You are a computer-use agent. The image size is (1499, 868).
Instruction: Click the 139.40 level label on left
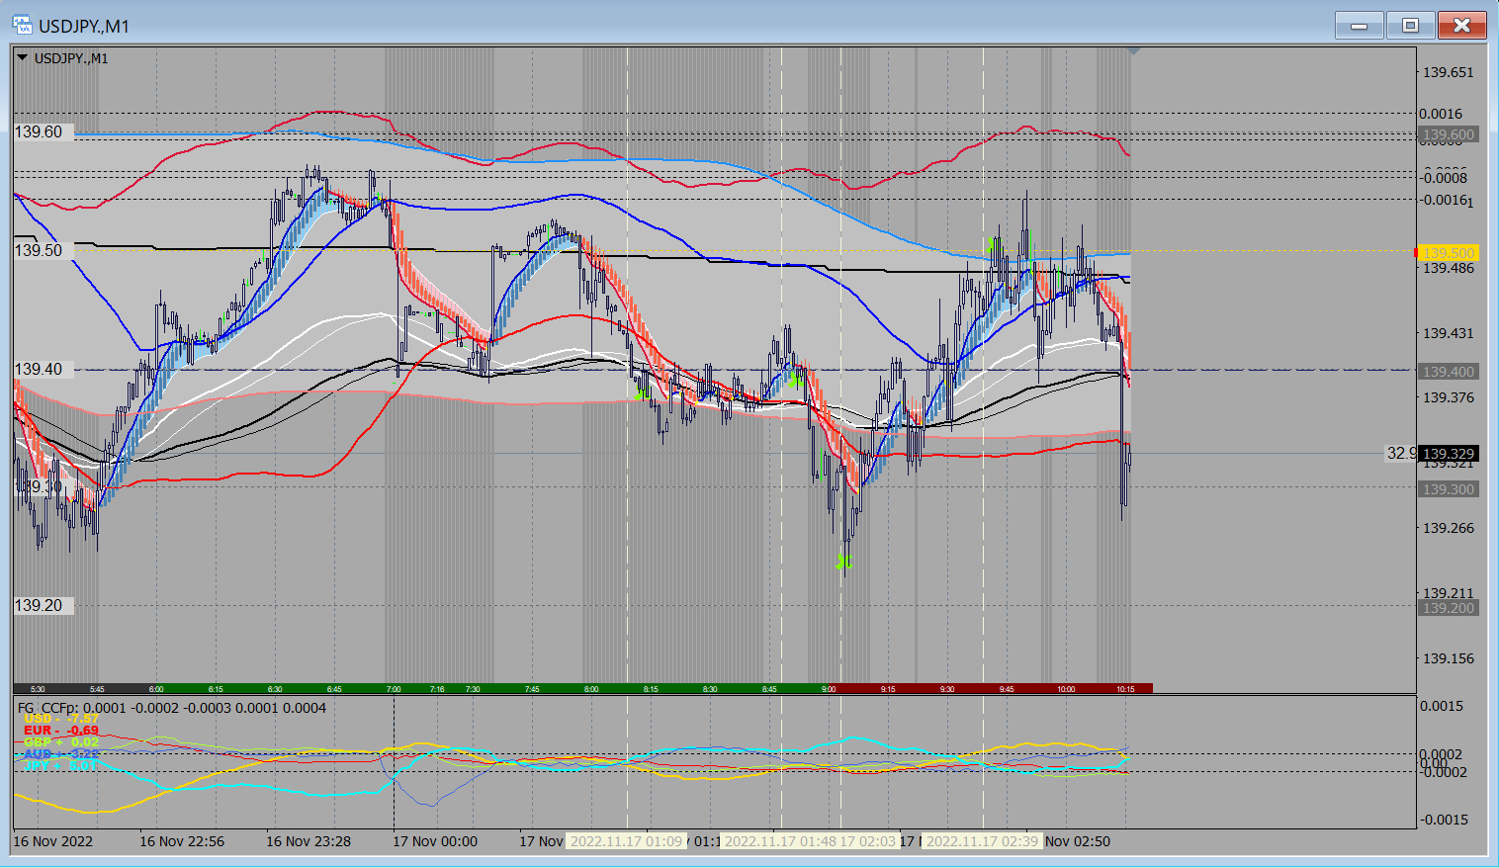point(39,370)
